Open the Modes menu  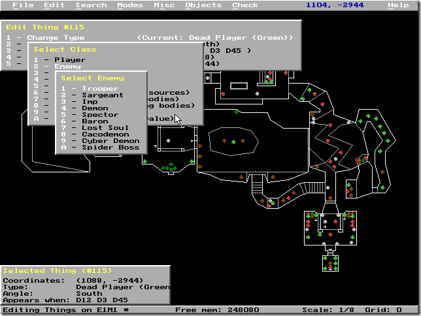130,5
